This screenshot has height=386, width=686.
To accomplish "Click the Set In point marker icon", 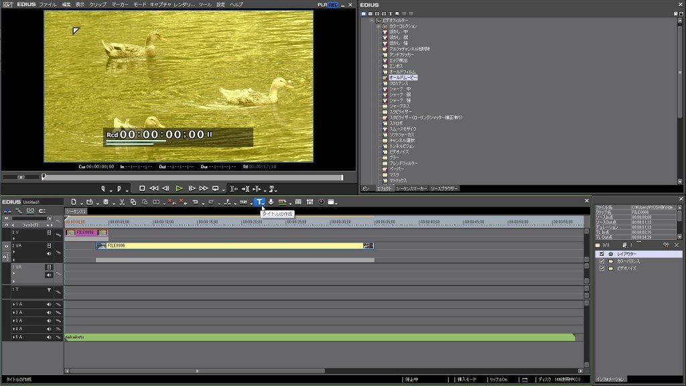I will point(102,188).
